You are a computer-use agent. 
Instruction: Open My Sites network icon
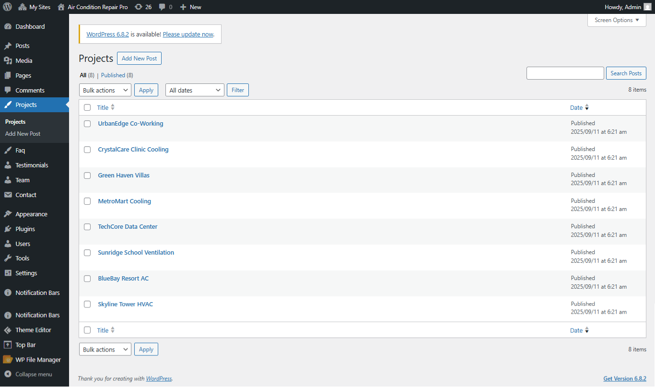[x=23, y=7]
